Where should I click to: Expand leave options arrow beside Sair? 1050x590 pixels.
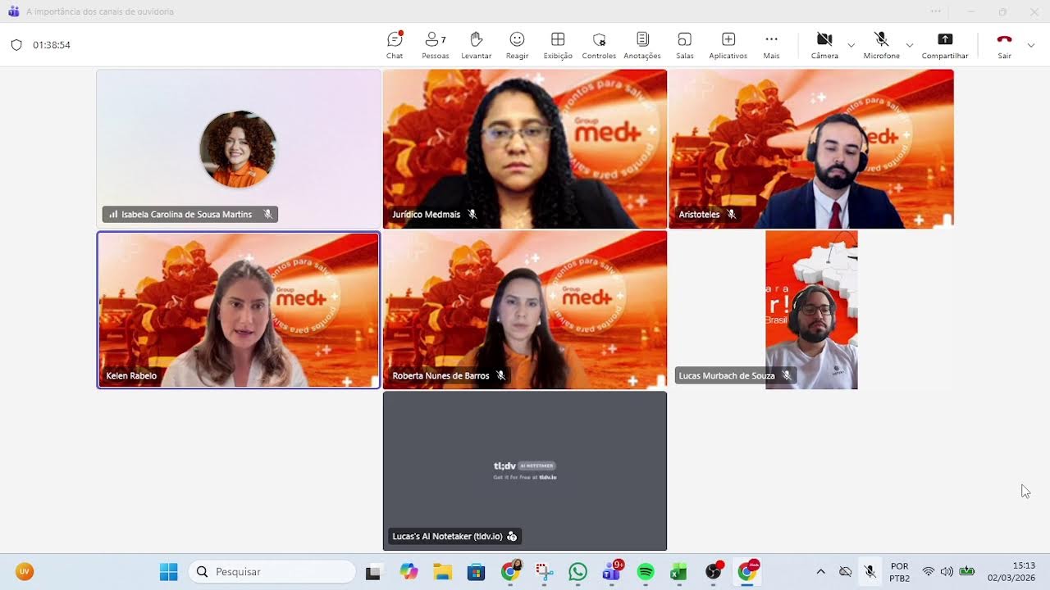pyautogui.click(x=1031, y=45)
